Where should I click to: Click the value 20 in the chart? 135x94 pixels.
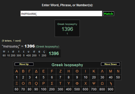[x=94, y=77]
